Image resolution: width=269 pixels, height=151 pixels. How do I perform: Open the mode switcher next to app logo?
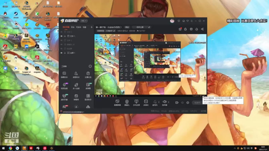pos(84,21)
